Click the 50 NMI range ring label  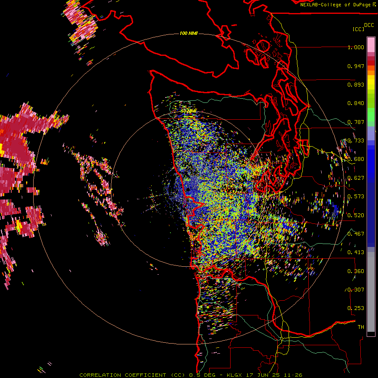189,111
